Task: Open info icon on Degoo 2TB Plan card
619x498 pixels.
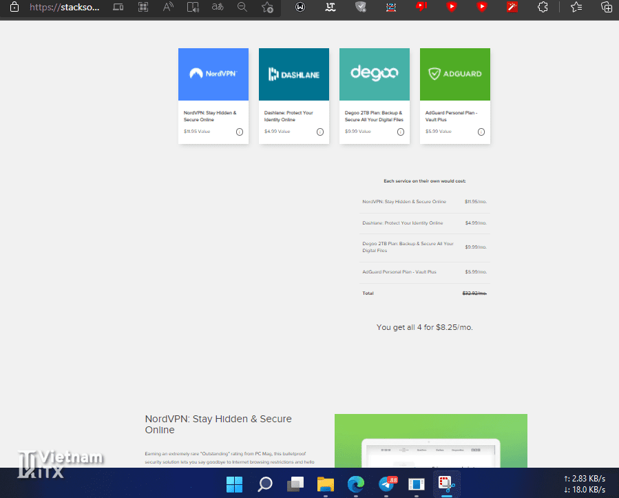Action: [x=401, y=132]
